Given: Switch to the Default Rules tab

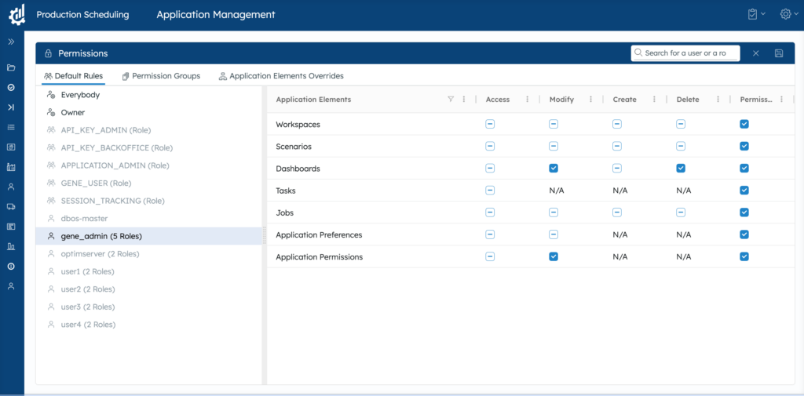Looking at the screenshot, I should (x=73, y=76).
